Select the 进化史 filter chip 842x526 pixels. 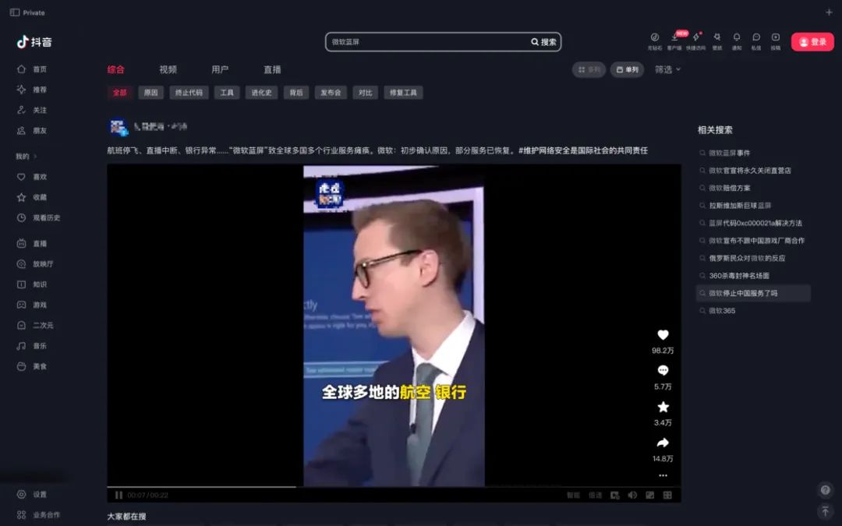click(261, 92)
